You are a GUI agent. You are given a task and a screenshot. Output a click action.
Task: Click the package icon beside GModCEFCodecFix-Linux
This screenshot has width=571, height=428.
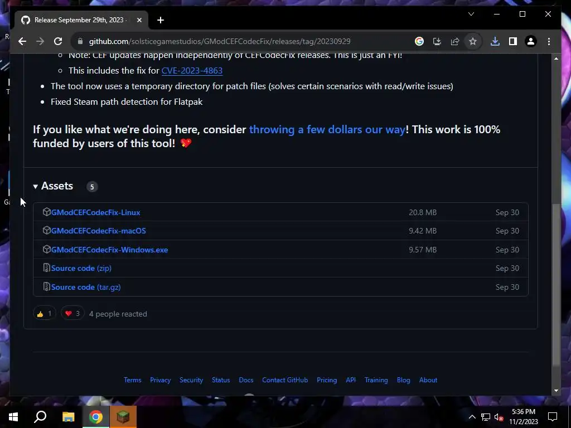[46, 212]
